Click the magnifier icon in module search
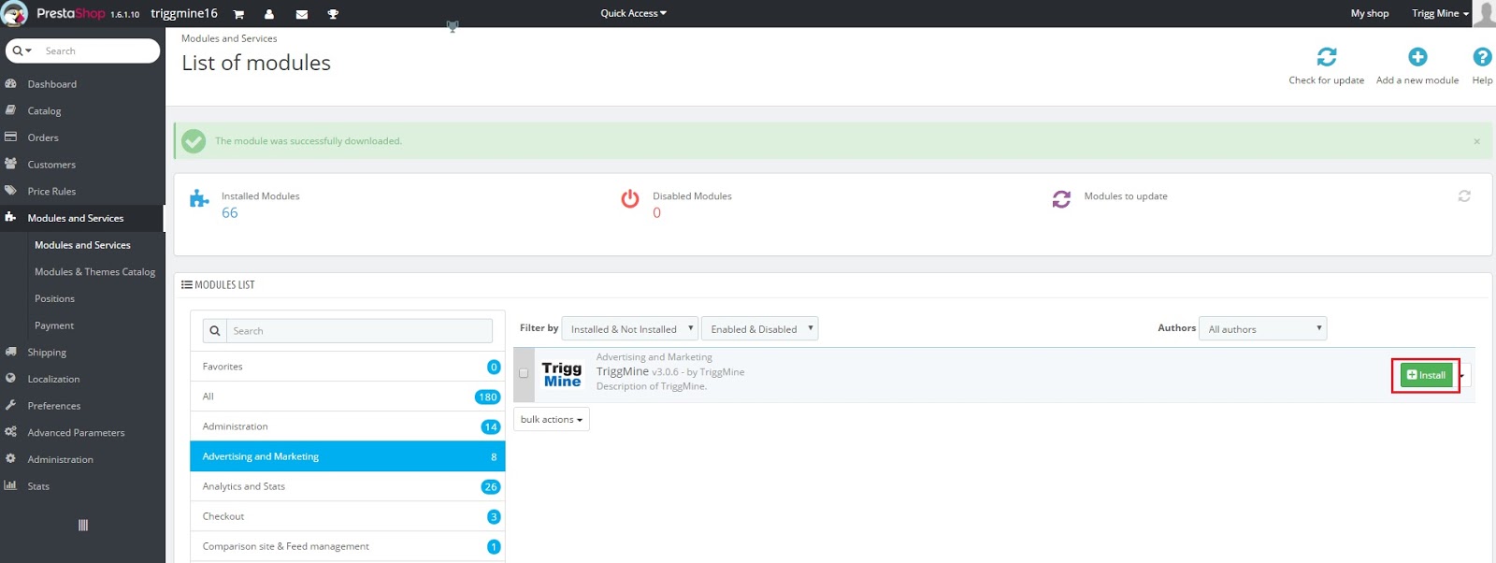 coord(215,331)
